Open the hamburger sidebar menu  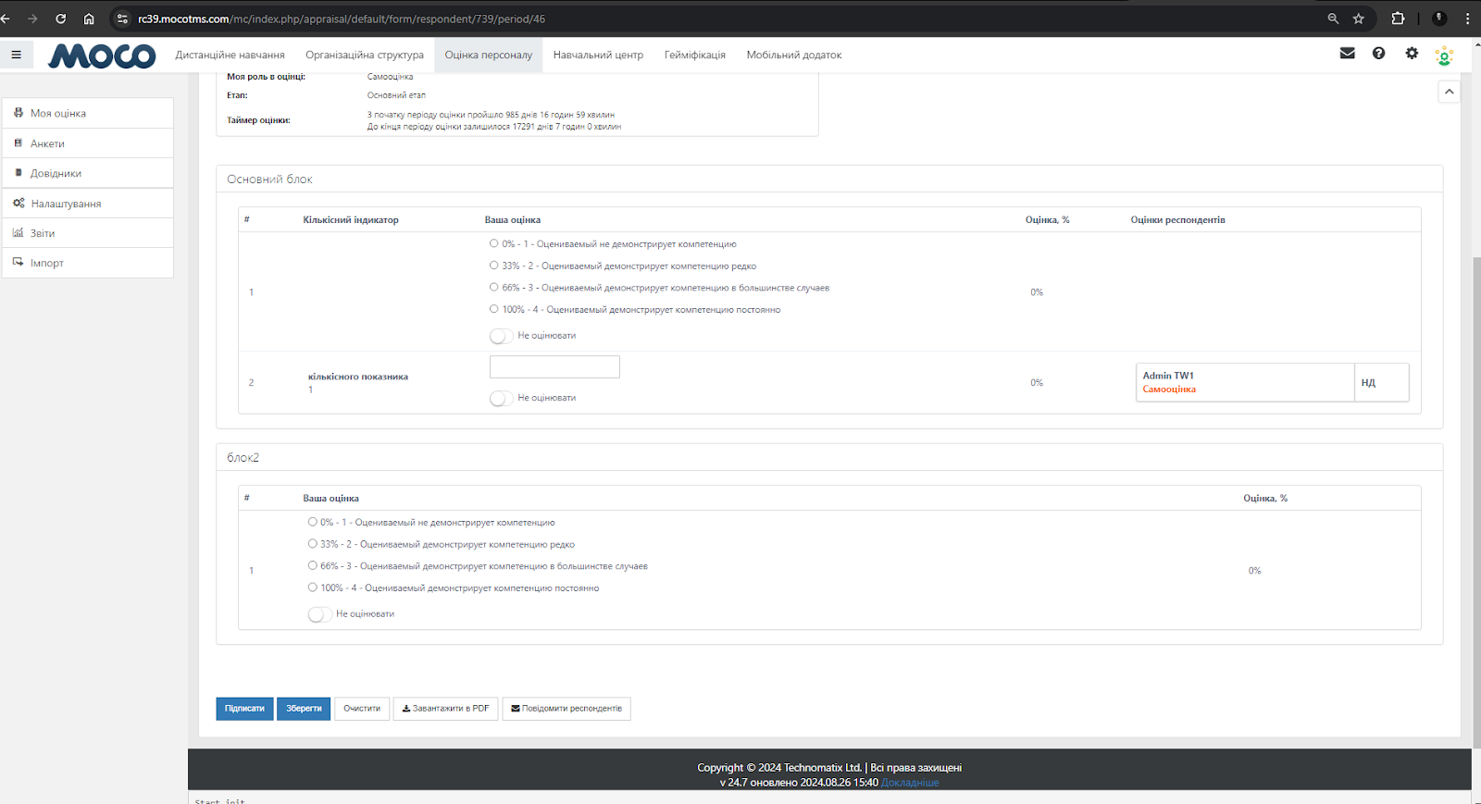click(x=16, y=55)
